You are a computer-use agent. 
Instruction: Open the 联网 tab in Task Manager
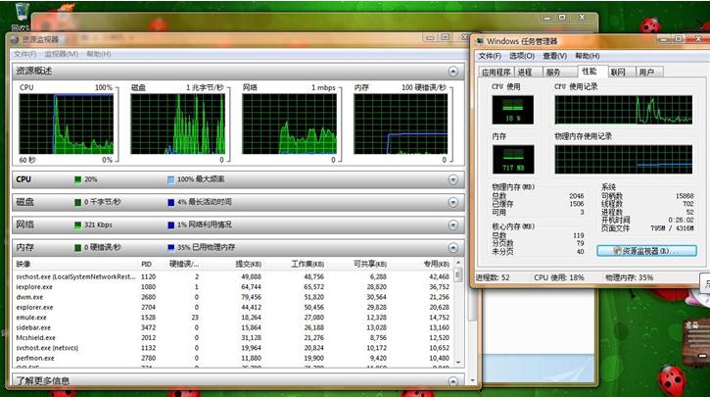point(617,72)
